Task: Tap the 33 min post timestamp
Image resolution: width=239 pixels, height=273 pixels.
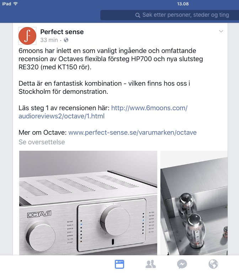Action: (x=49, y=40)
